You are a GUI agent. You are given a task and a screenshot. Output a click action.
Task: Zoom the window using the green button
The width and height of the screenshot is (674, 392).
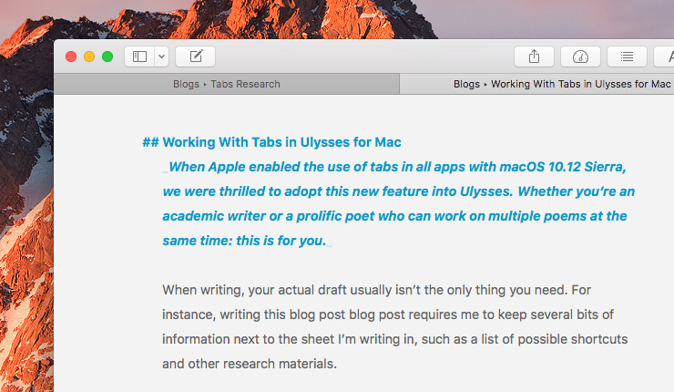(x=107, y=57)
